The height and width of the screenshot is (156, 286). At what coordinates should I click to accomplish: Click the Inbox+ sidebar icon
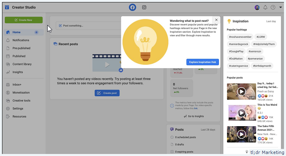click(8, 85)
